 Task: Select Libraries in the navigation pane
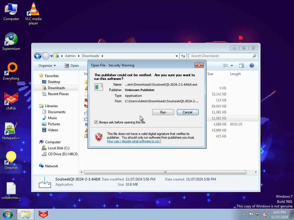(x=51, y=106)
